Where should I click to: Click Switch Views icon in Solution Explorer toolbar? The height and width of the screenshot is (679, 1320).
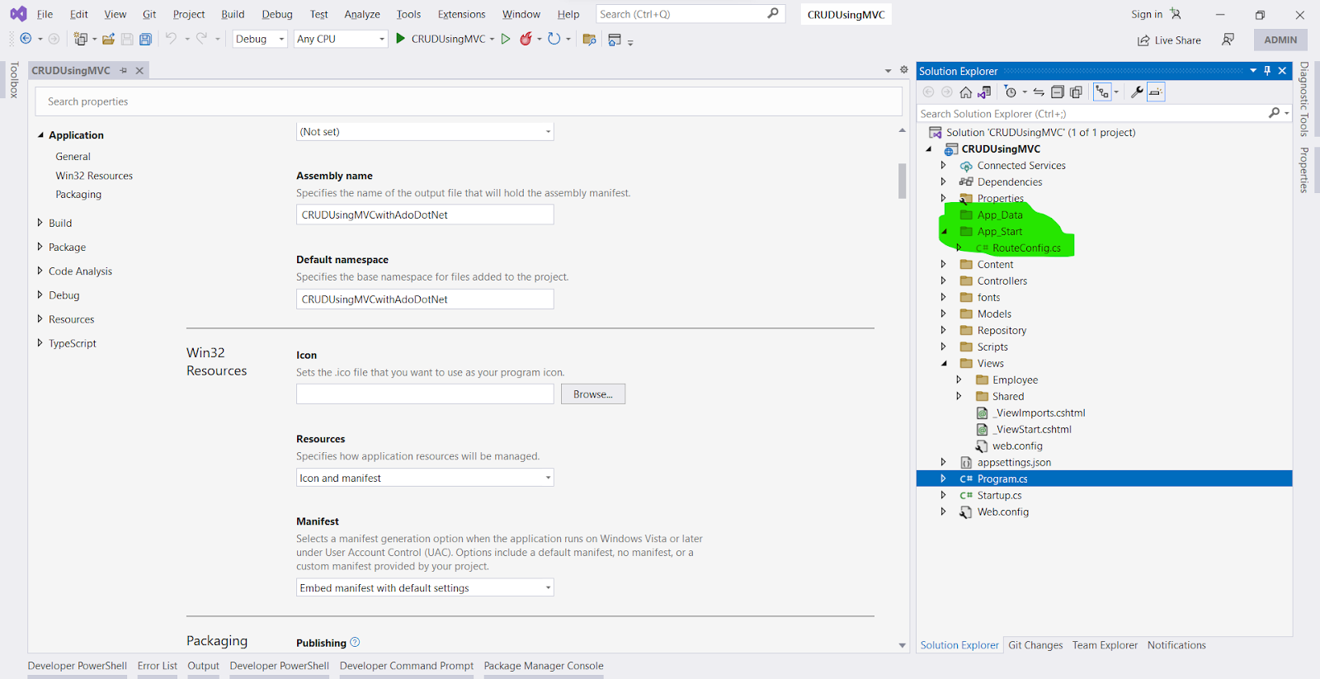pyautogui.click(x=984, y=92)
